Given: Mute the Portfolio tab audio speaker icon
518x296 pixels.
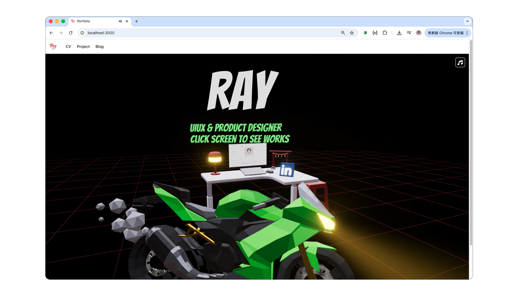Looking at the screenshot, I should coord(120,21).
